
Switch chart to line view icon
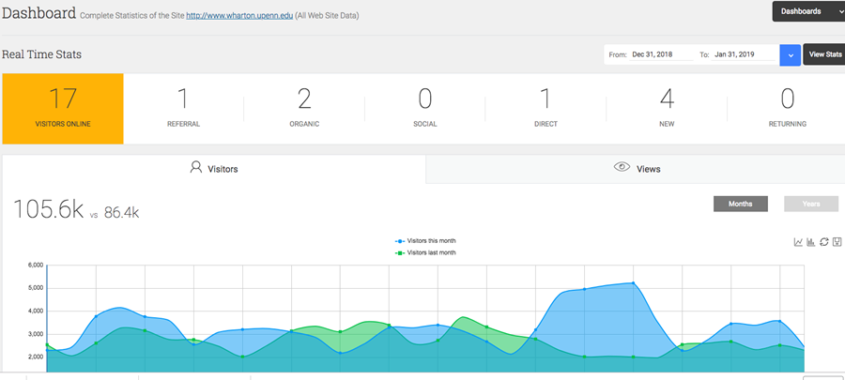[798, 242]
